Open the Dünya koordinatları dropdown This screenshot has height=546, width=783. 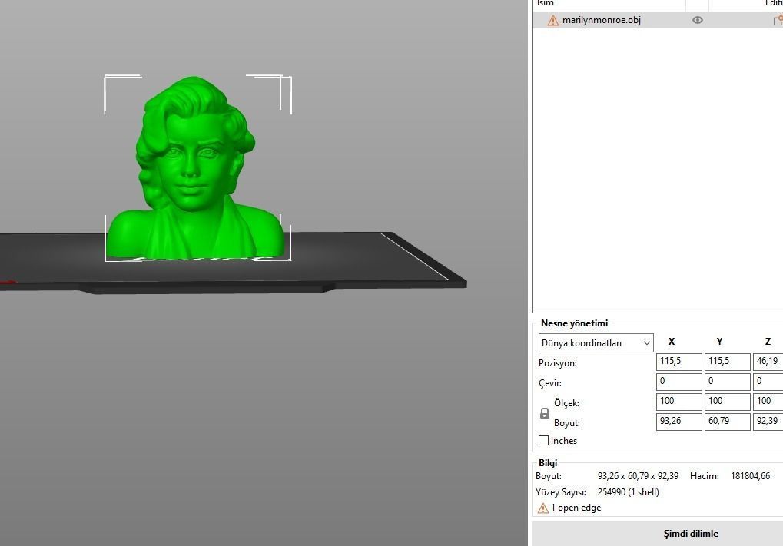[596, 343]
